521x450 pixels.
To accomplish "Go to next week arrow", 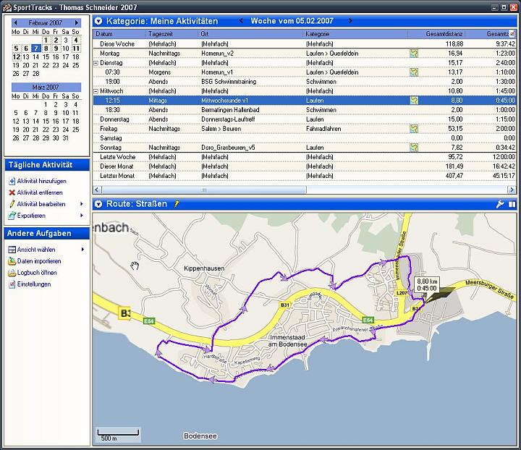I will [x=350, y=21].
